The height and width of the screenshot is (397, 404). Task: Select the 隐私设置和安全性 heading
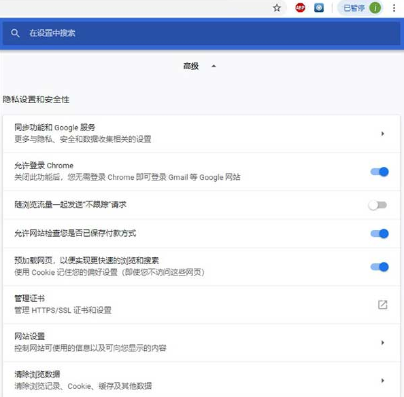pos(36,100)
